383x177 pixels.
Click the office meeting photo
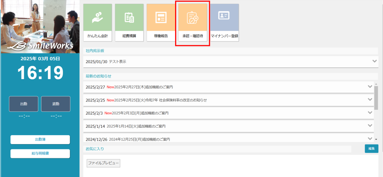(x=40, y=27)
